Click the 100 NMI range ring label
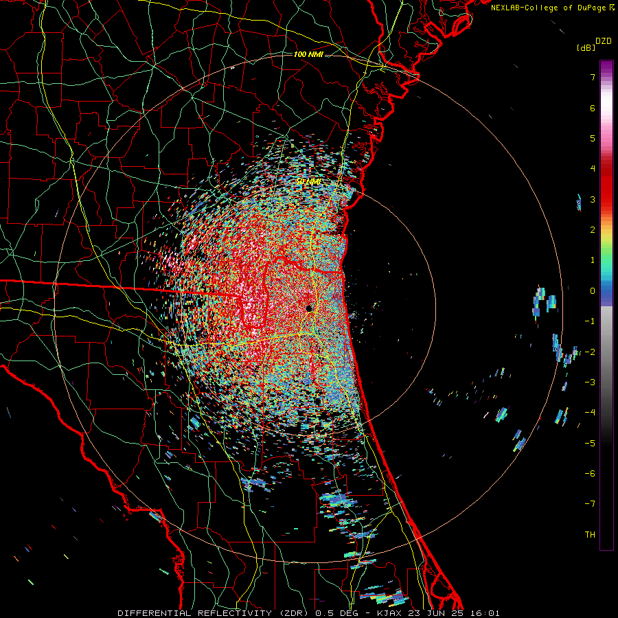This screenshot has width=618, height=618. [x=308, y=54]
